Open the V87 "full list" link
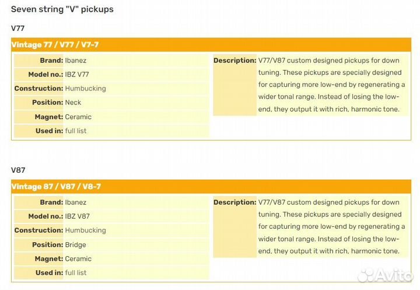420x290 pixels. [x=76, y=272]
